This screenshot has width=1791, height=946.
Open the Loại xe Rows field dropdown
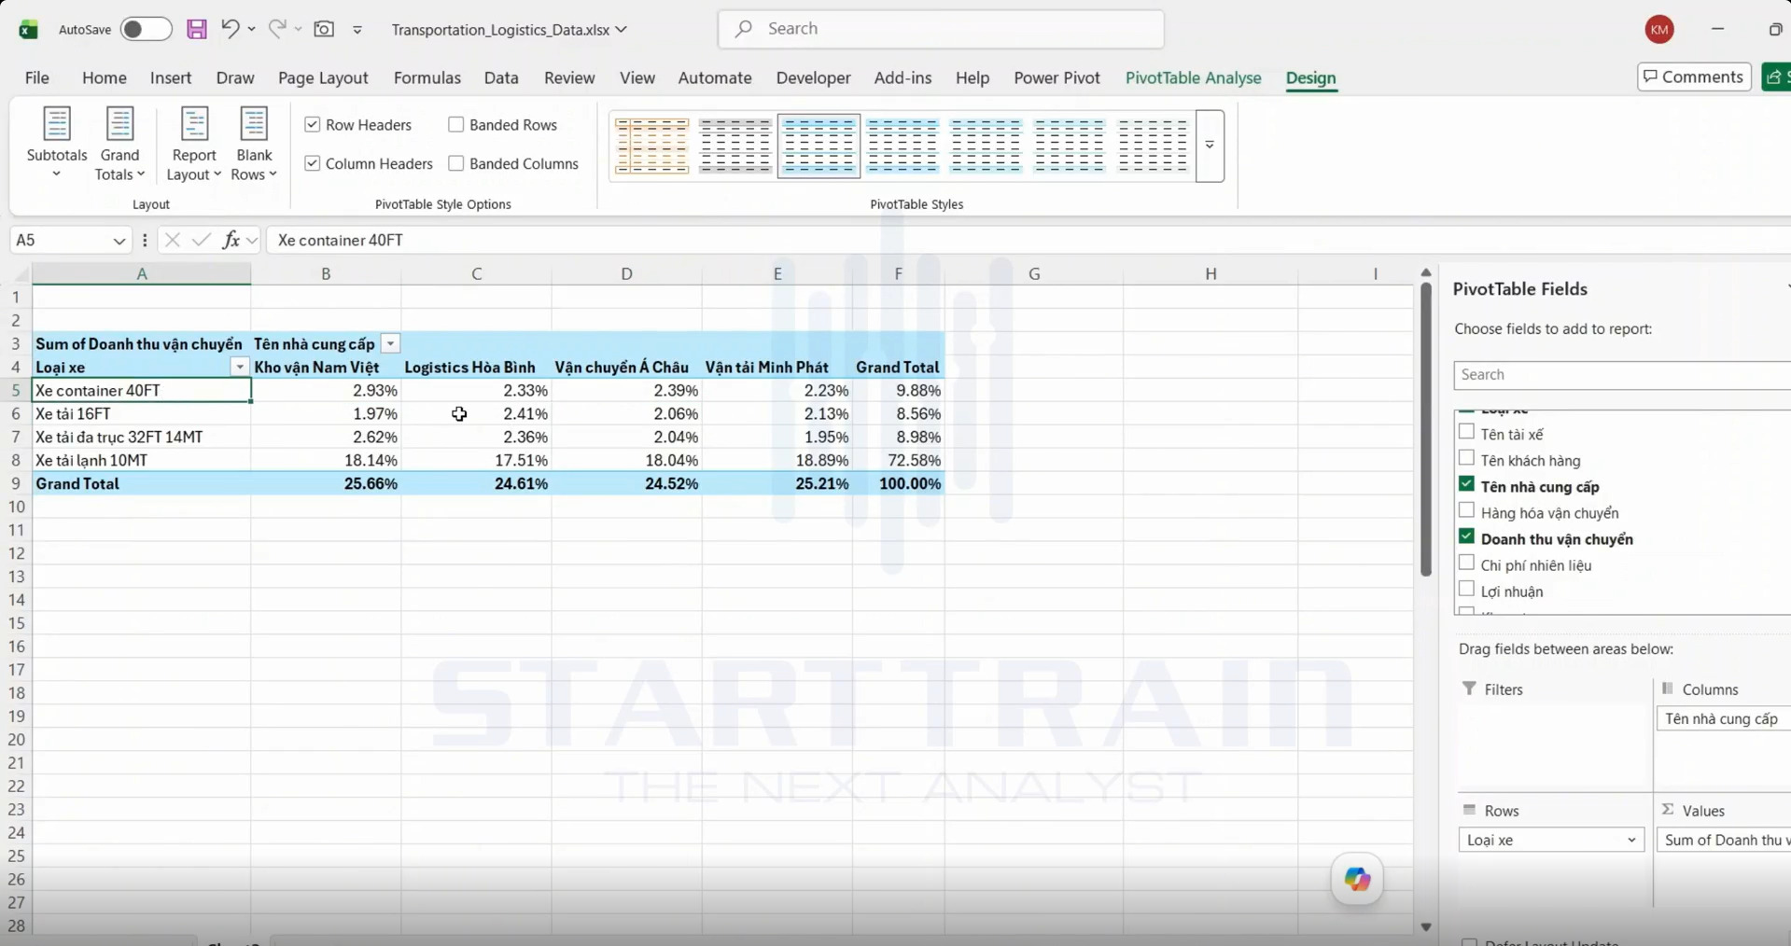click(x=1630, y=840)
